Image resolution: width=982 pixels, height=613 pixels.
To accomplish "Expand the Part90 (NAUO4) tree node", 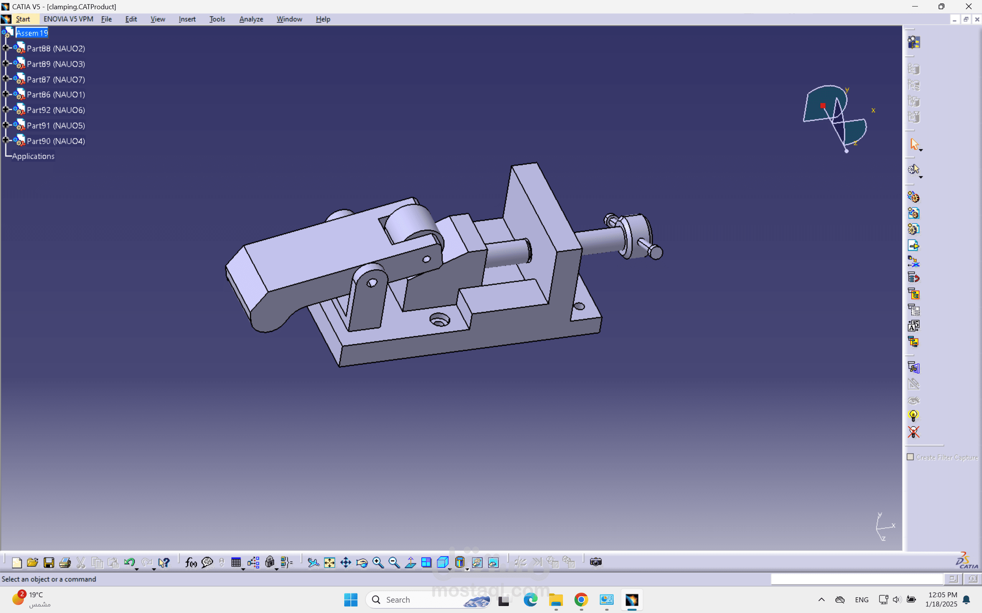I will click(x=6, y=140).
